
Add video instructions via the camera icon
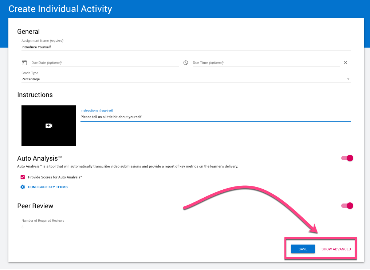pos(49,126)
